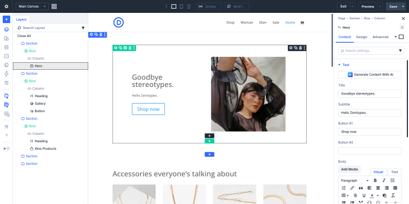Viewport: 409px width, 204px height.
Task: Click Italic icon in body editor
Action: click(384, 180)
